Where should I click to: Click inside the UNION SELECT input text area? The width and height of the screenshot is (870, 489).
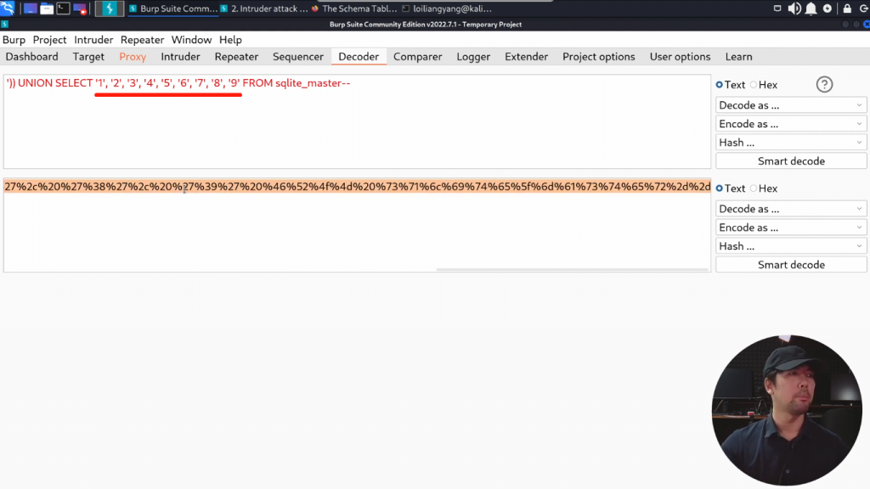[x=357, y=121]
